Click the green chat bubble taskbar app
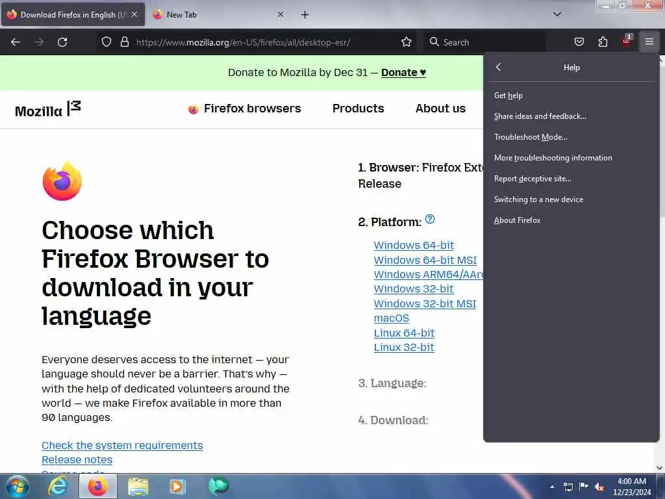 coord(219,486)
